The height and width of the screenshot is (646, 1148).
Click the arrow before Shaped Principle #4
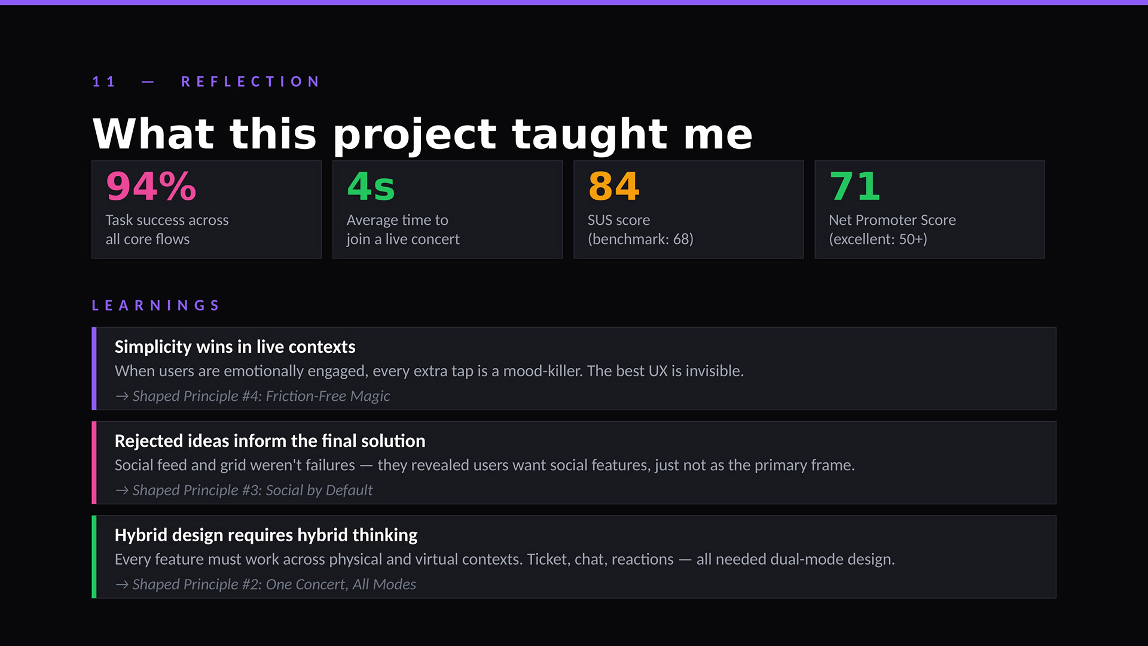point(122,397)
